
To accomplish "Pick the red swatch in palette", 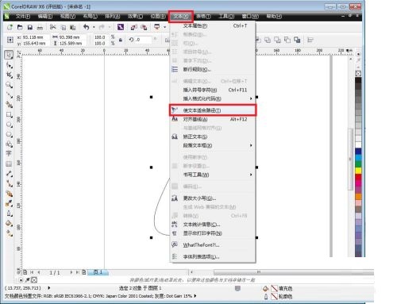I will (358, 177).
